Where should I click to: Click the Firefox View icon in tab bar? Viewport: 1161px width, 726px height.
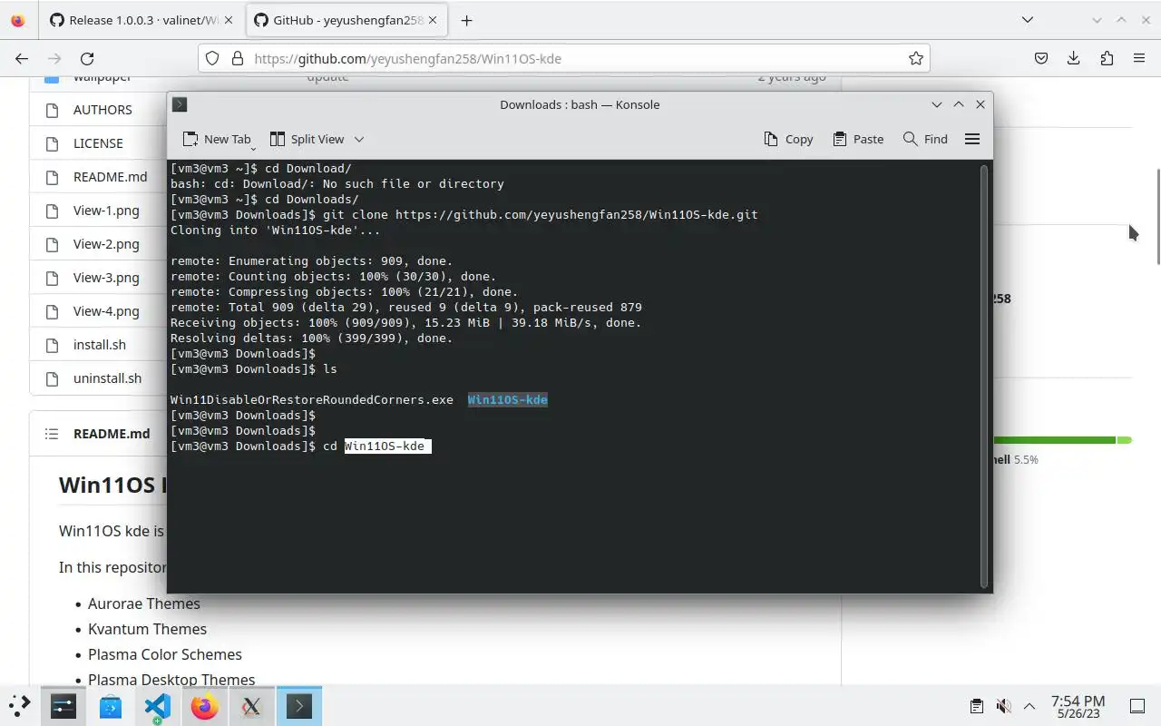18,20
